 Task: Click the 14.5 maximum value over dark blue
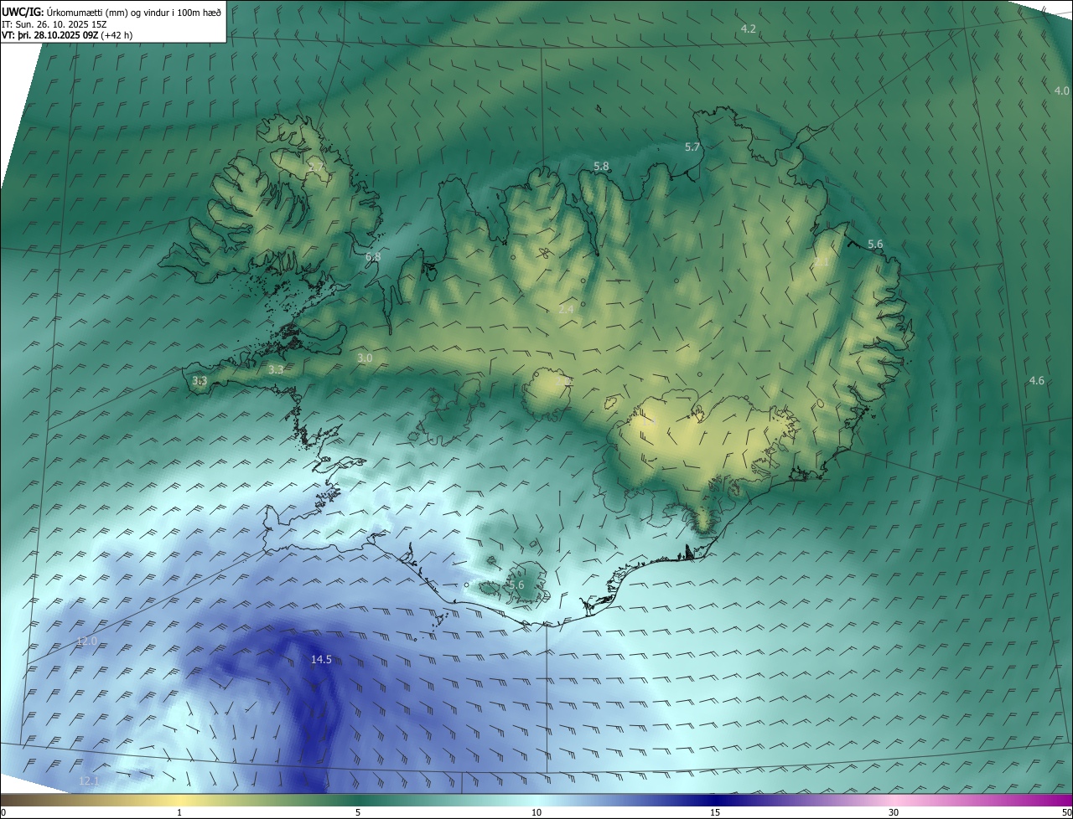321,660
